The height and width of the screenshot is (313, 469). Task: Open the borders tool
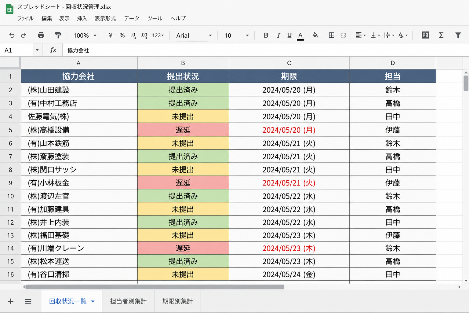(332, 35)
